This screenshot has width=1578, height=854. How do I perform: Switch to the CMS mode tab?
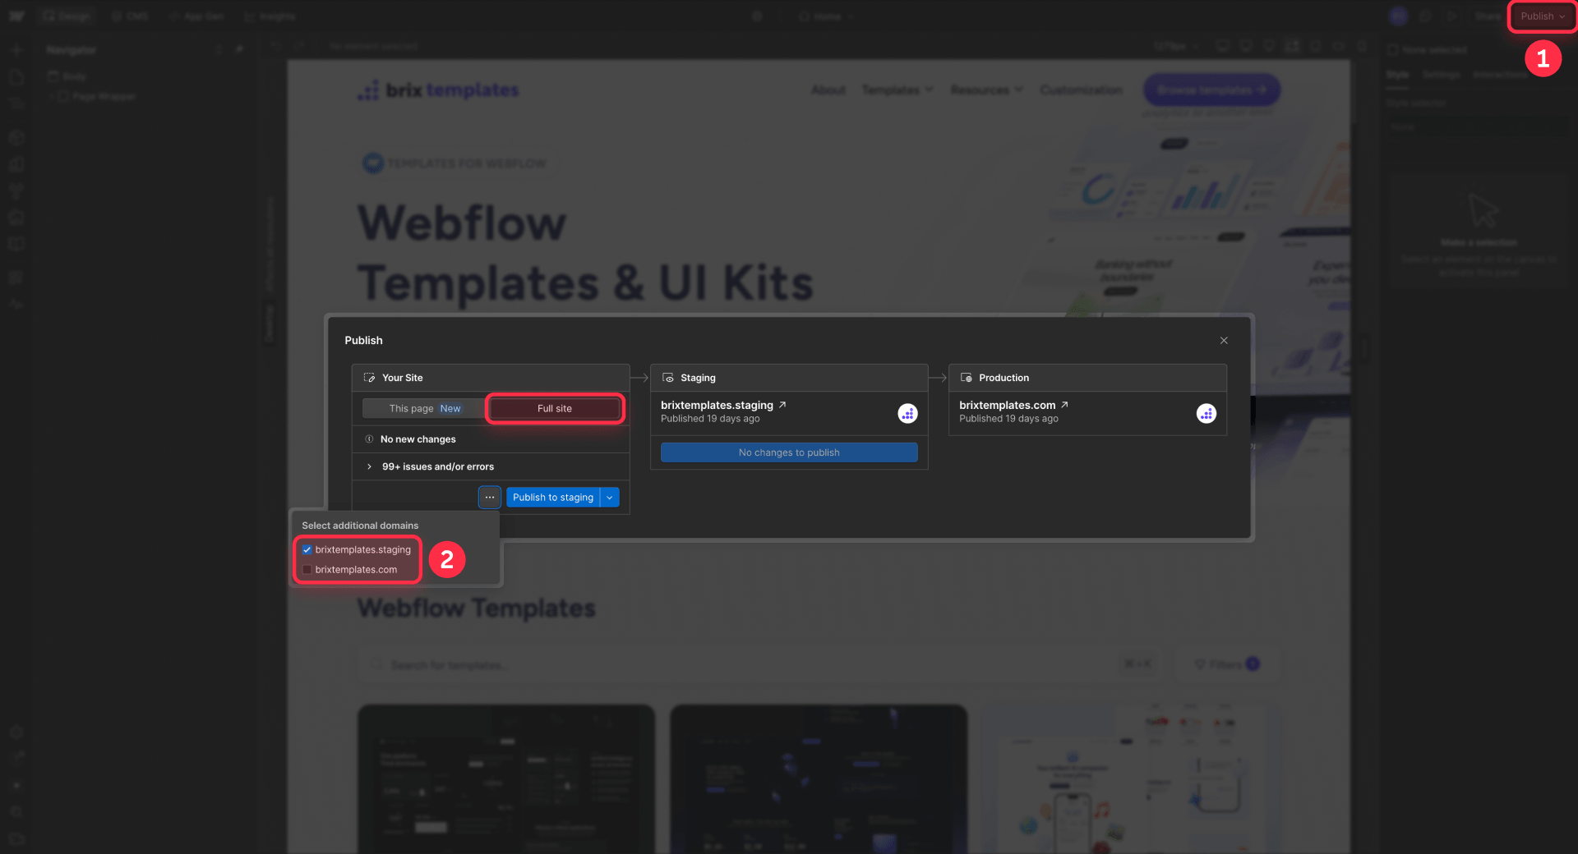pos(130,16)
